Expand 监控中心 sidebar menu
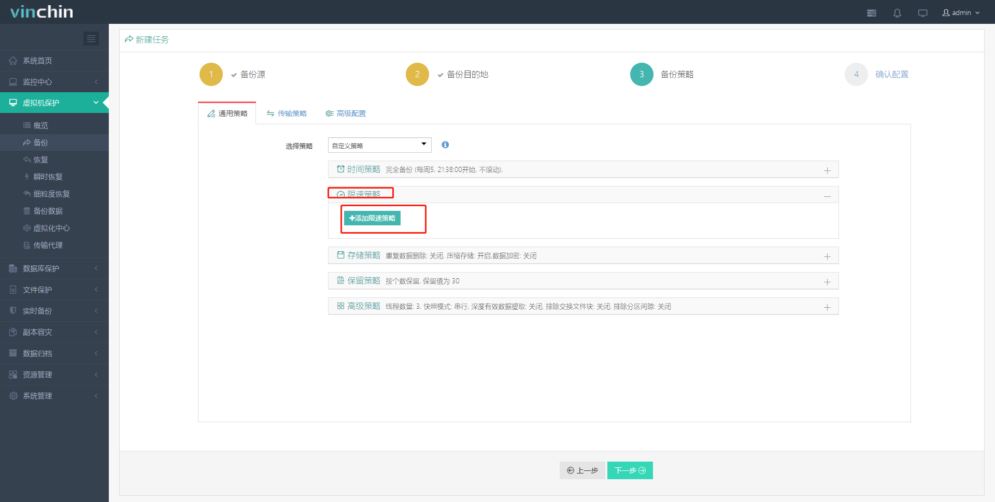Screen dimensions: 995x502 (x=54, y=82)
